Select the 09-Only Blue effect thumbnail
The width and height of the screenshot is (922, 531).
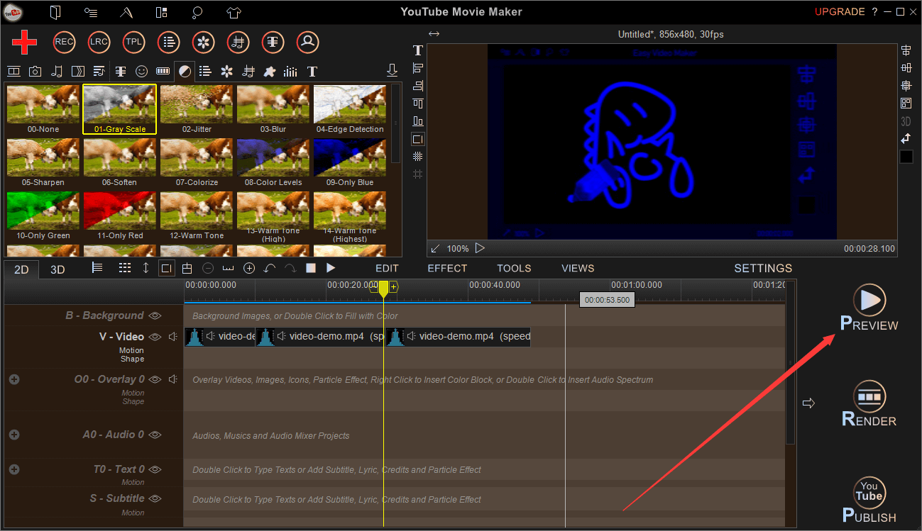(x=350, y=162)
